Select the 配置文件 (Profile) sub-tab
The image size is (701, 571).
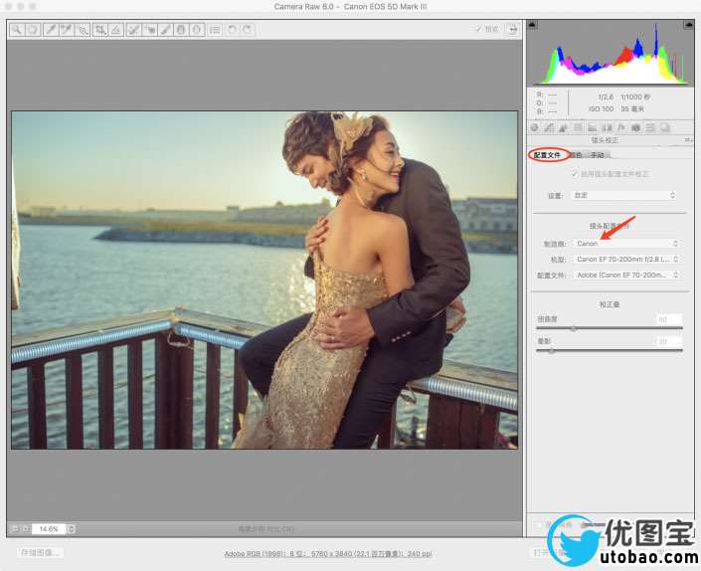547,155
